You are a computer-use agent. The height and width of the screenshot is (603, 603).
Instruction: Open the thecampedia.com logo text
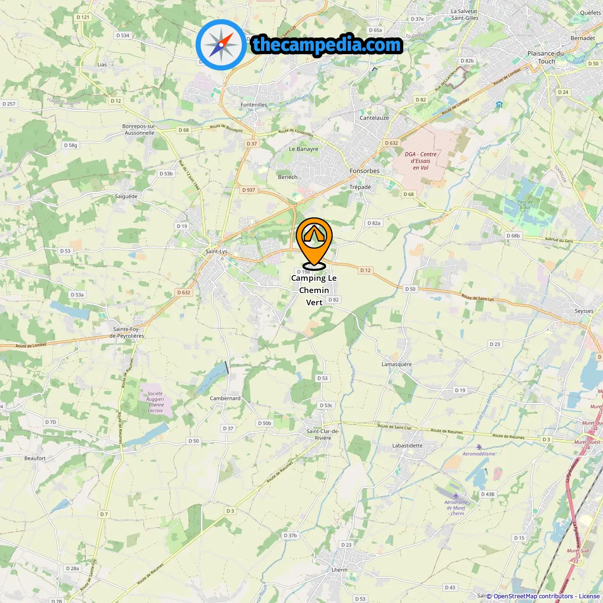click(x=327, y=45)
